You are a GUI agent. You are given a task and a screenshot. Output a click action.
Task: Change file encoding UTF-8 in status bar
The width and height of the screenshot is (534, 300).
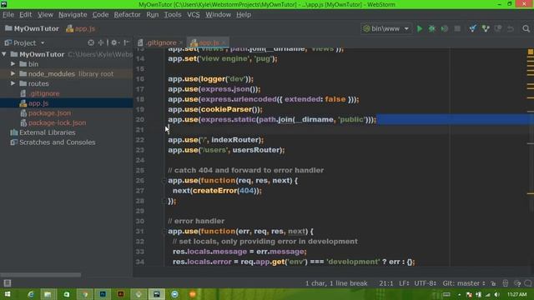426,283
